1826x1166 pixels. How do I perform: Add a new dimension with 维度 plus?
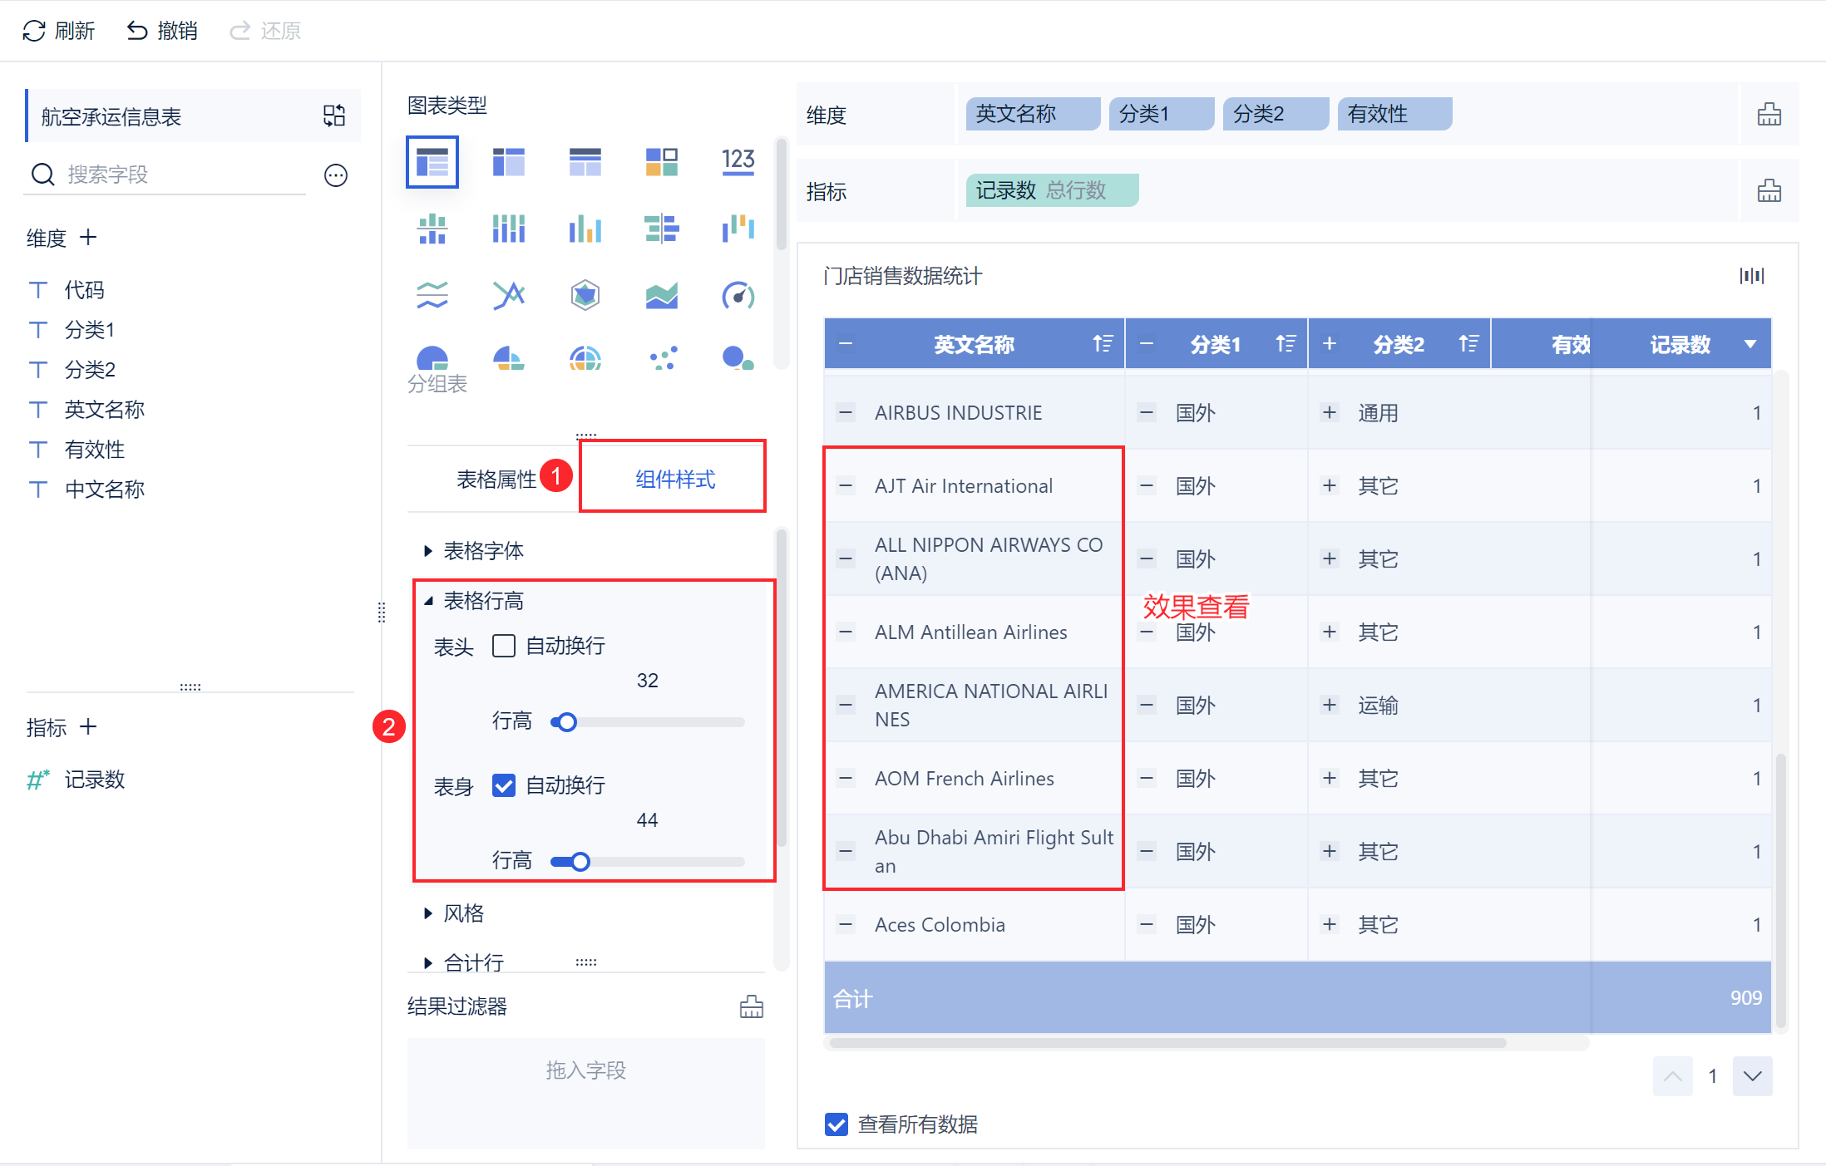pos(88,238)
